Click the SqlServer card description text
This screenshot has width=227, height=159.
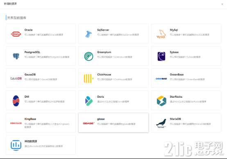118,35
